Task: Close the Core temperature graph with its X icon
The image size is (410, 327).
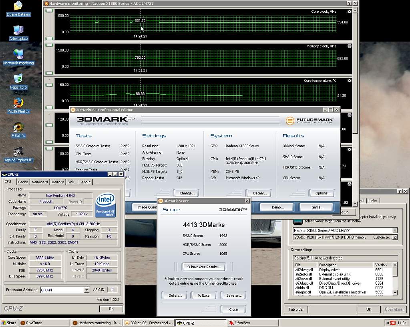Action: [349, 81]
